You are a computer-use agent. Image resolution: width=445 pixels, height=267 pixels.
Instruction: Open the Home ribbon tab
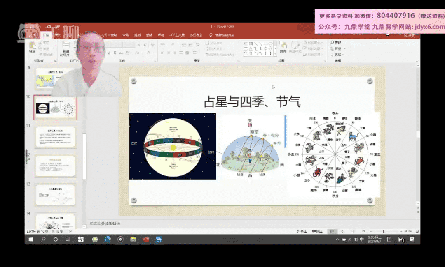pos(46,35)
